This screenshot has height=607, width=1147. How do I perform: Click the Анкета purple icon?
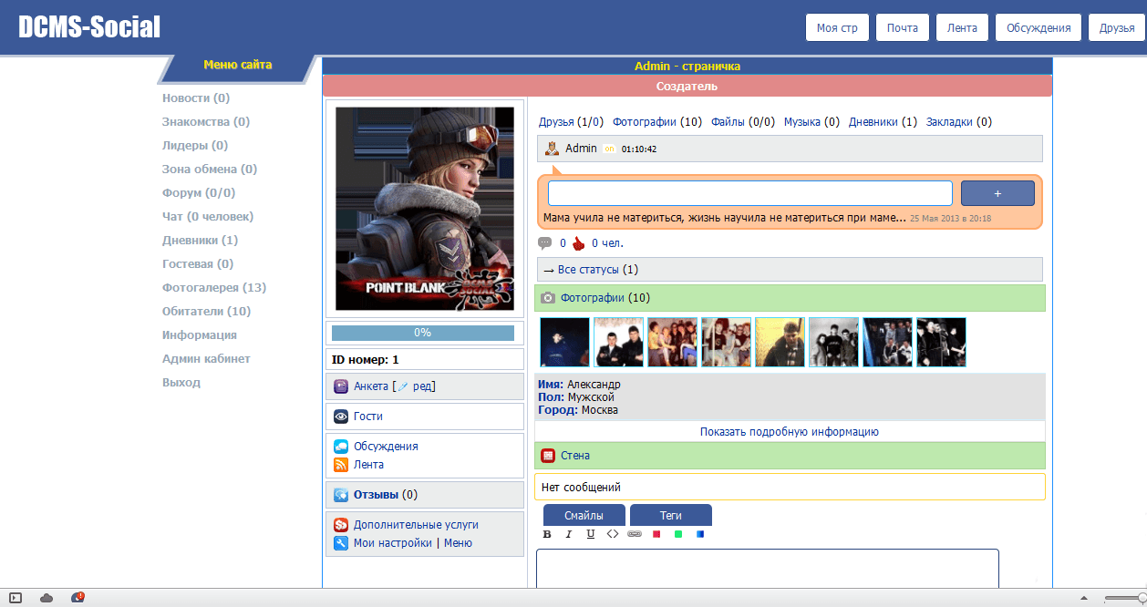(341, 386)
